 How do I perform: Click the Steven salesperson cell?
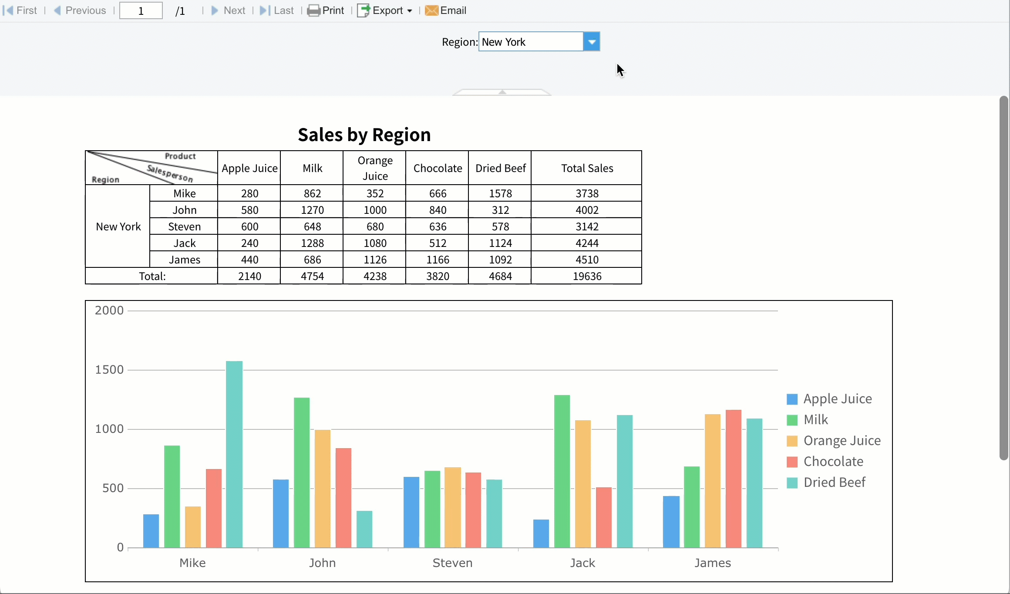pyautogui.click(x=185, y=226)
